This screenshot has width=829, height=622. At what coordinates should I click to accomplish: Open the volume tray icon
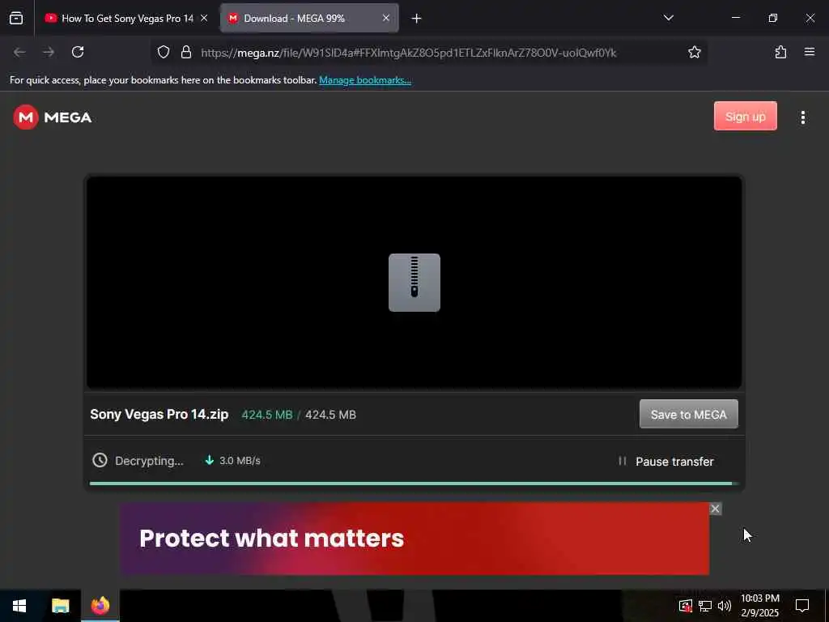[725, 606]
